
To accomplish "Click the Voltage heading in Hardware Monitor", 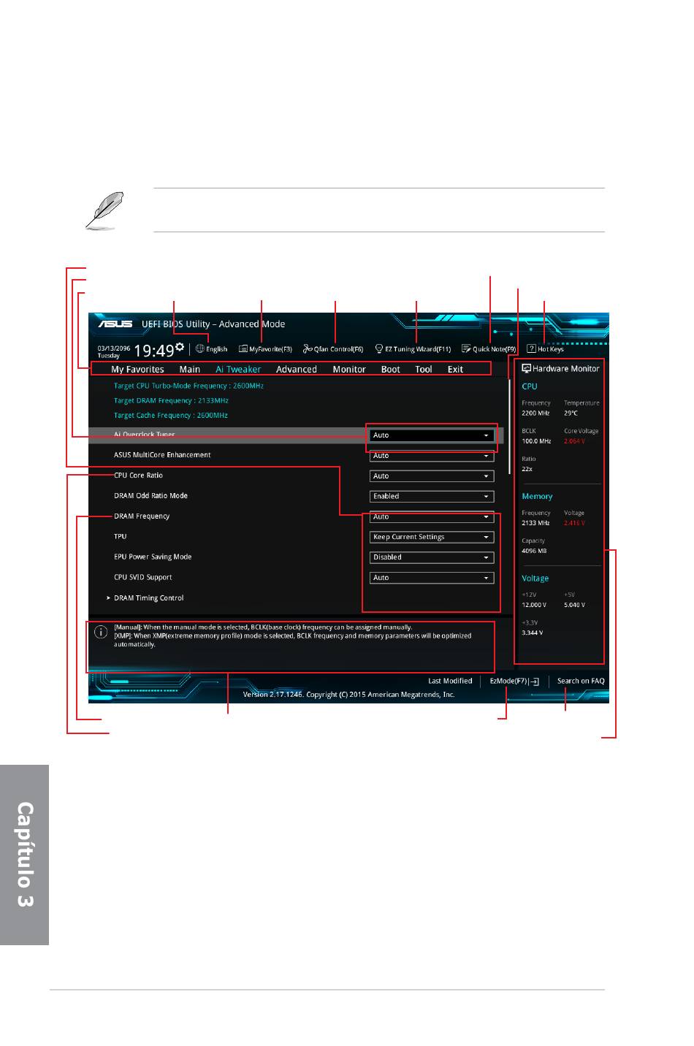I will (x=535, y=579).
